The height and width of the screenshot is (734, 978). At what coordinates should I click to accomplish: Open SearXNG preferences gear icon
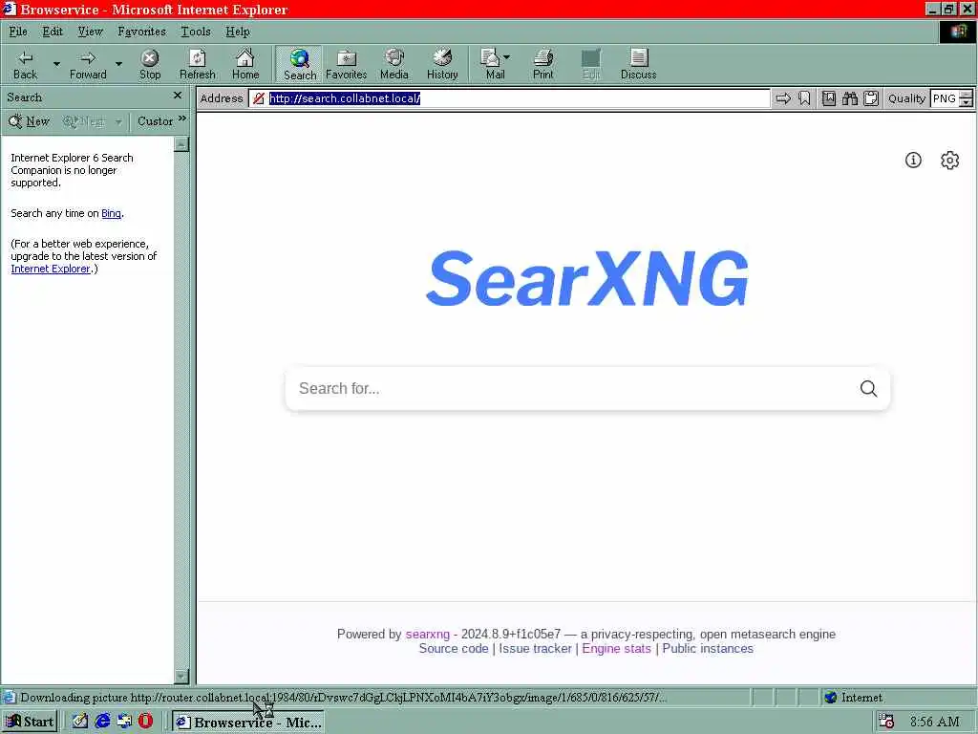[949, 161]
